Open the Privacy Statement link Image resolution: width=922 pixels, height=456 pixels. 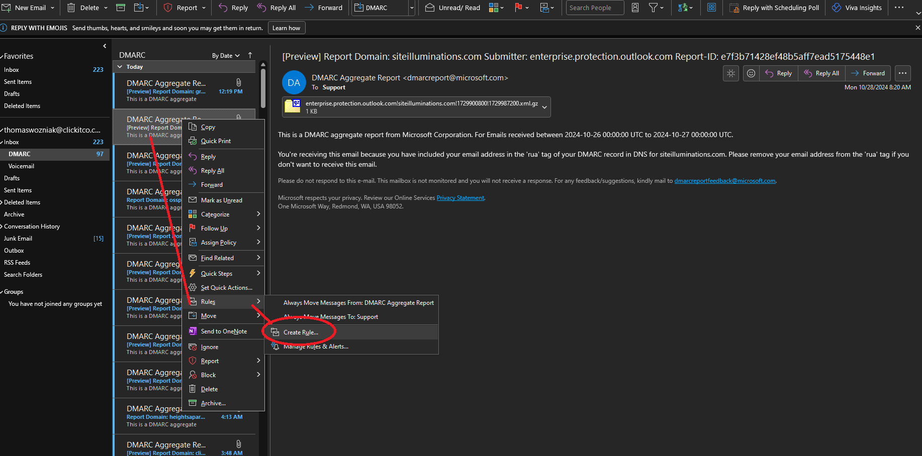click(x=460, y=198)
